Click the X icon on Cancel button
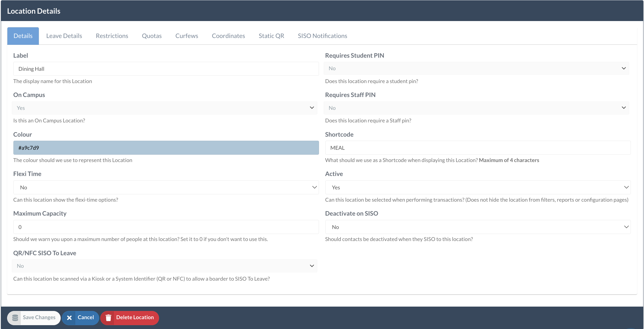644x329 pixels. click(69, 318)
